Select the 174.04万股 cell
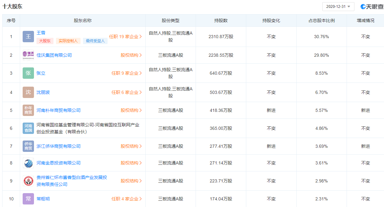Viewport: 384px width, 207px height. click(221, 199)
